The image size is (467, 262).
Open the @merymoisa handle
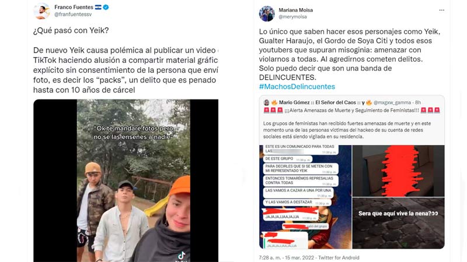pos(292,17)
